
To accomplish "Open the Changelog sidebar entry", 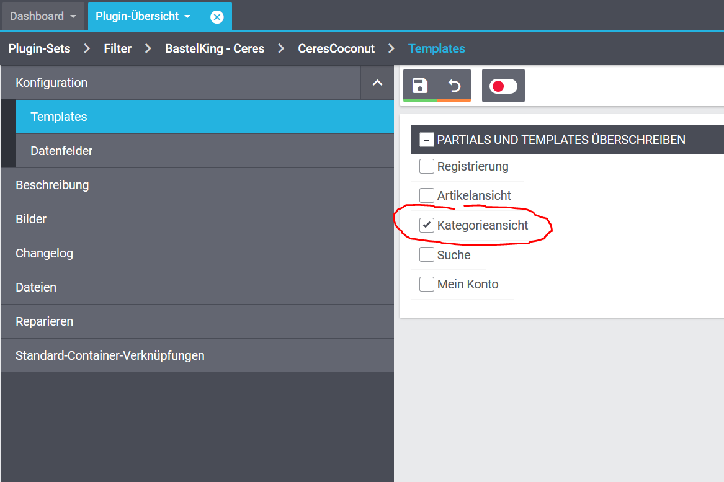I will point(197,254).
